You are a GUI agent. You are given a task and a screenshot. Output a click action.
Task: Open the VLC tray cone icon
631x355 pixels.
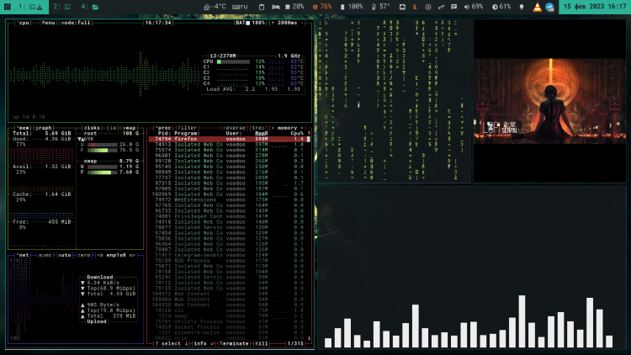point(538,7)
